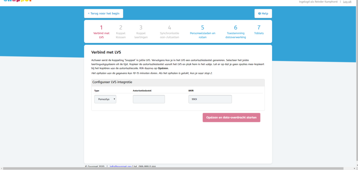Click into the BRIN text field

click(210, 99)
